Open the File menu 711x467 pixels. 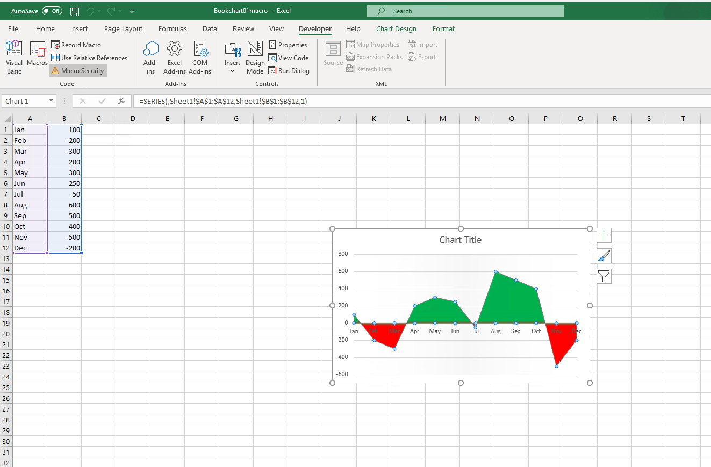tap(13, 29)
